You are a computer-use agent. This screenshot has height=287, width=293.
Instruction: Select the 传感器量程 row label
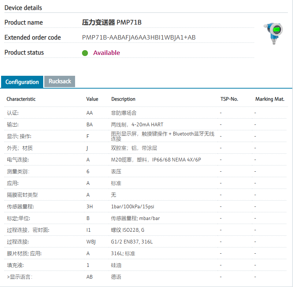21,206
